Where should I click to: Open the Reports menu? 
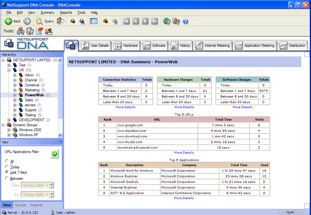[x=66, y=12]
